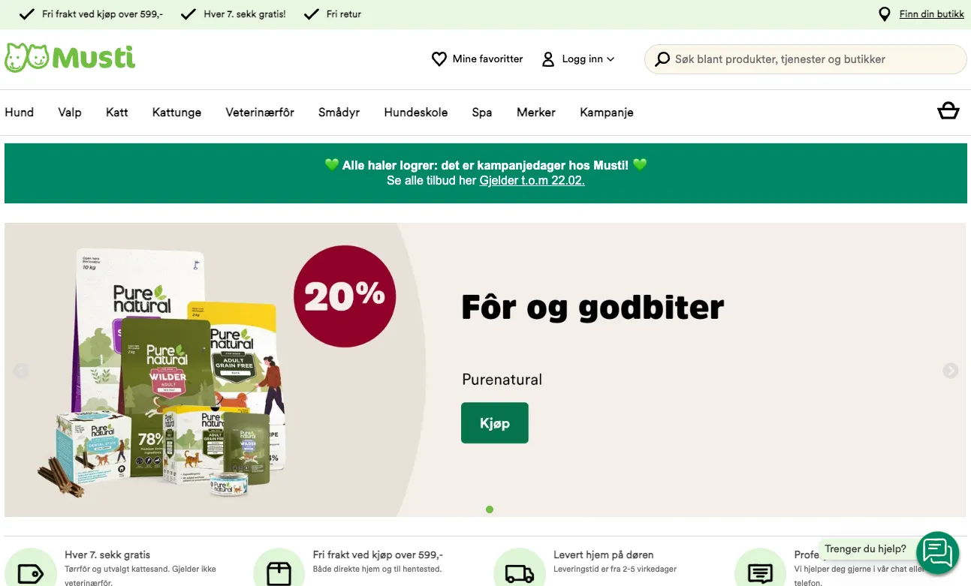
Task: Open the chat help bubble icon
Action: [937, 553]
